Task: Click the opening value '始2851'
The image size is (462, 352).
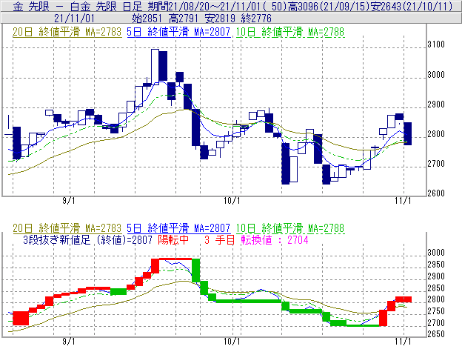Action: click(147, 19)
